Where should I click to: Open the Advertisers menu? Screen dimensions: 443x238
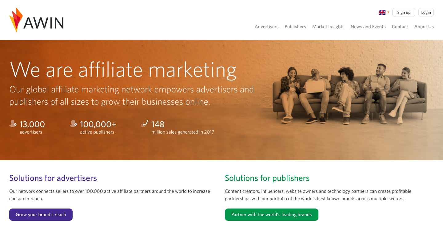[x=266, y=27]
